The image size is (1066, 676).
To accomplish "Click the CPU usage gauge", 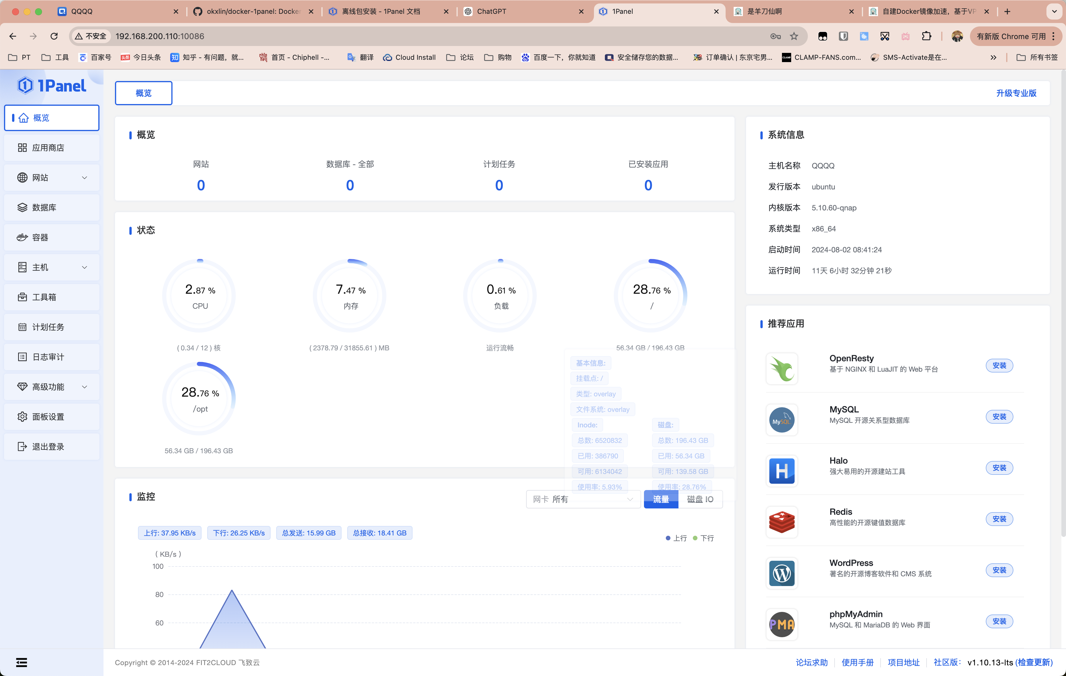I will tap(199, 296).
